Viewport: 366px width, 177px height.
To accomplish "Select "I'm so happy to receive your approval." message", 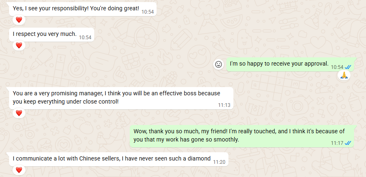I will [279, 64].
